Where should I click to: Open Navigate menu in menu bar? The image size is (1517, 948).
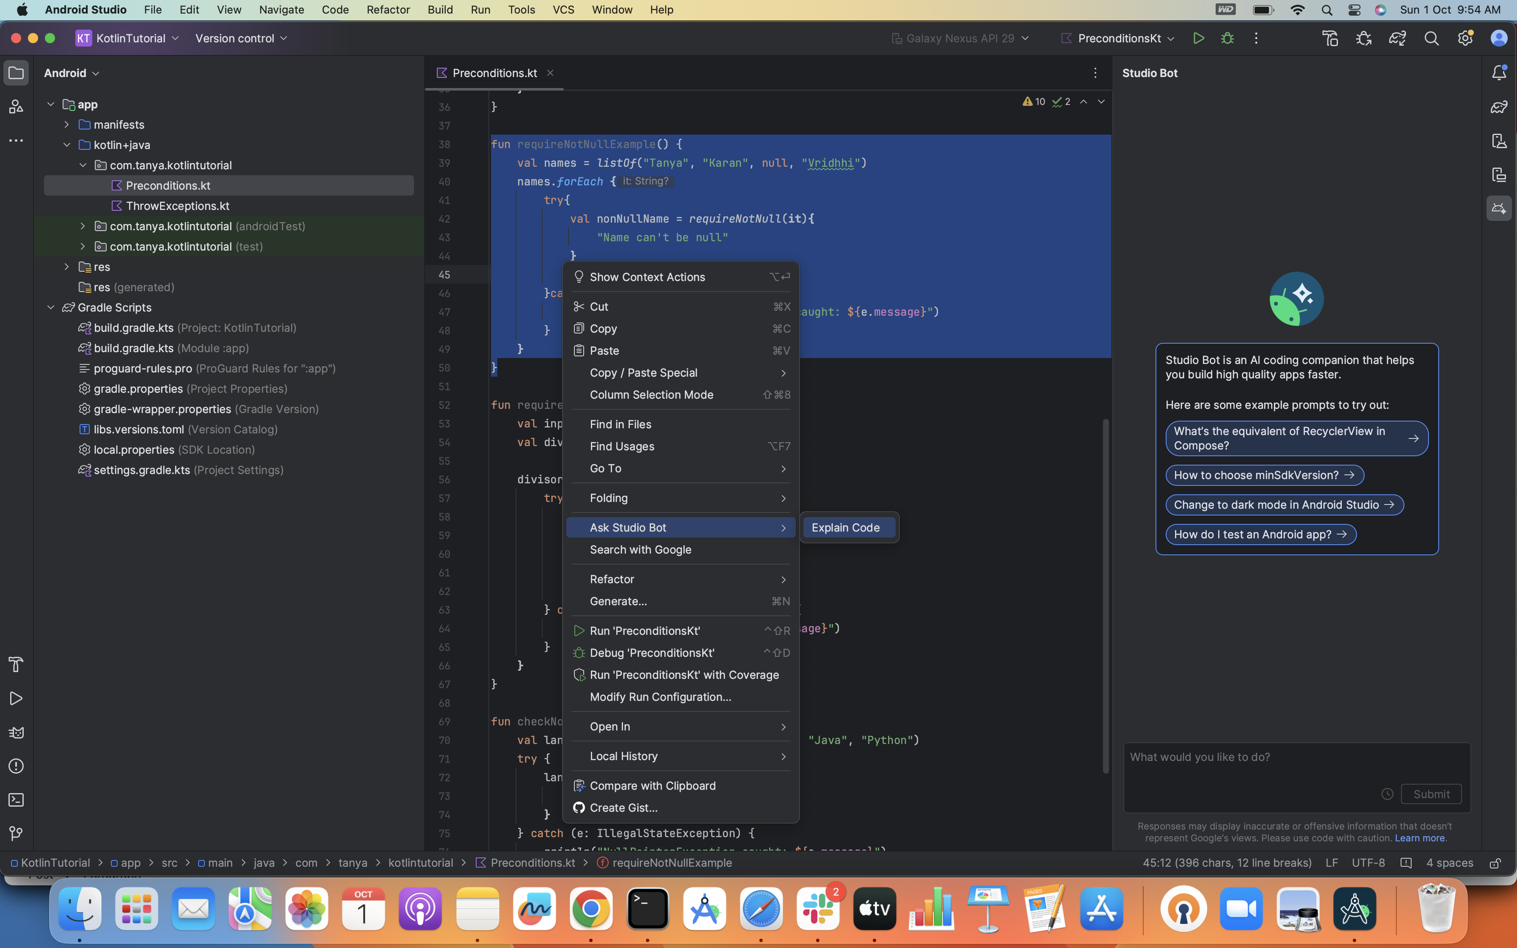281,9
